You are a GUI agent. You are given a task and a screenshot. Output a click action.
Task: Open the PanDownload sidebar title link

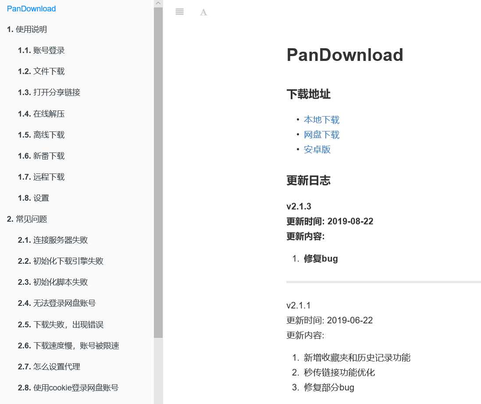(x=31, y=9)
